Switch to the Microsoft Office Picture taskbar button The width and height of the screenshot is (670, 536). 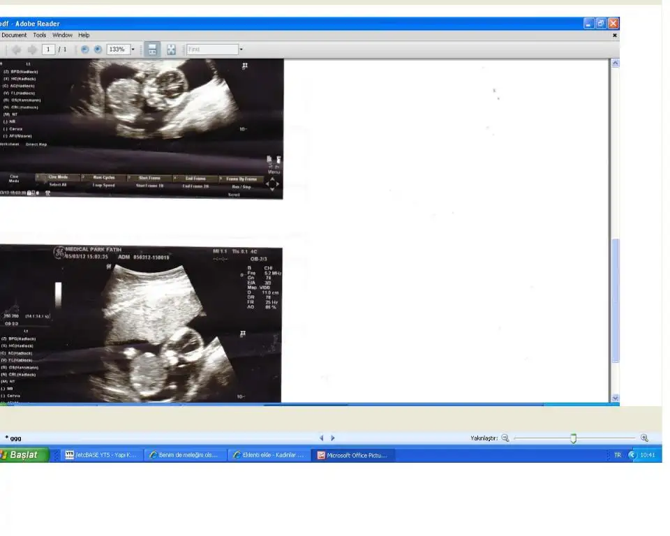[353, 455]
